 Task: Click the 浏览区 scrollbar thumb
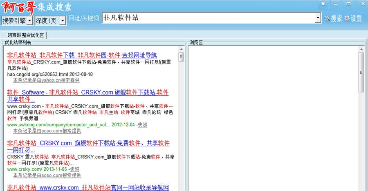(361, 72)
